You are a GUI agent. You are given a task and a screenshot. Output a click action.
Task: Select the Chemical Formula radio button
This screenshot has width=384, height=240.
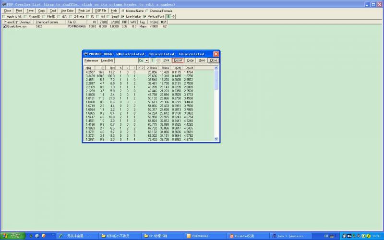tap(147, 11)
